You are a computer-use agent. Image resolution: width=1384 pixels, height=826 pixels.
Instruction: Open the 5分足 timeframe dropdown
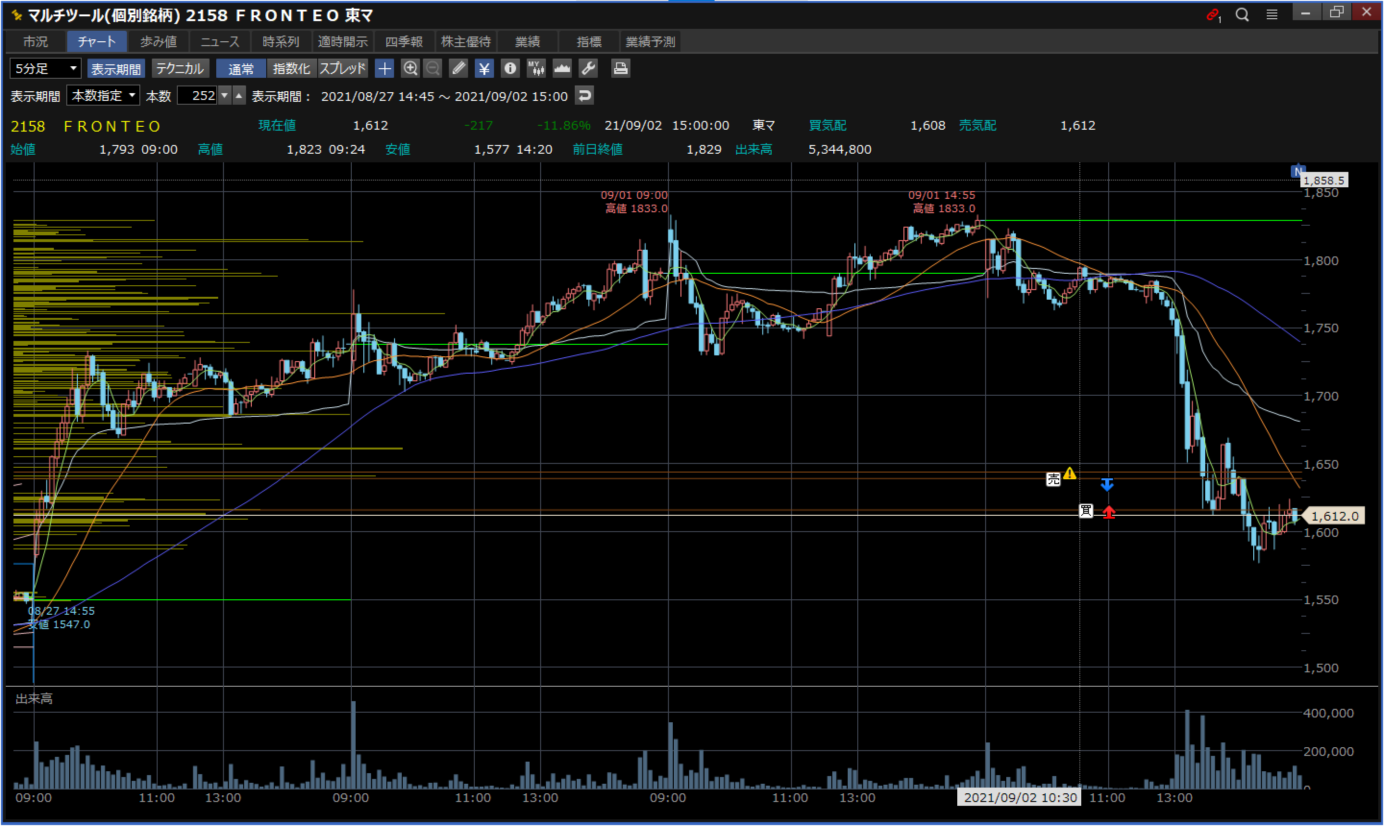tap(46, 69)
